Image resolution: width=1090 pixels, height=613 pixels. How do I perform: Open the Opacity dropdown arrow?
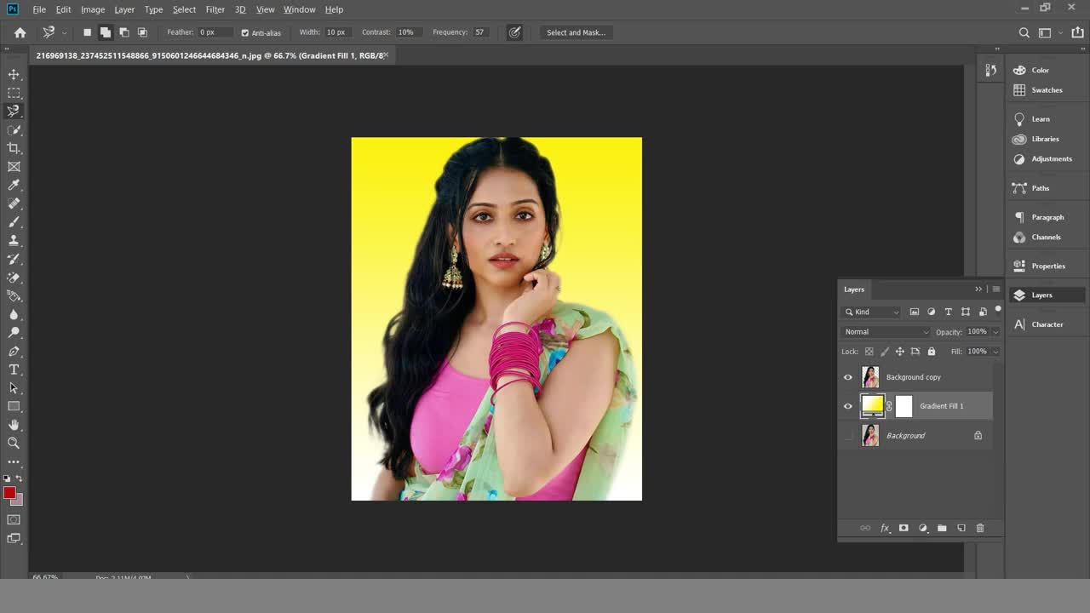[995, 332]
